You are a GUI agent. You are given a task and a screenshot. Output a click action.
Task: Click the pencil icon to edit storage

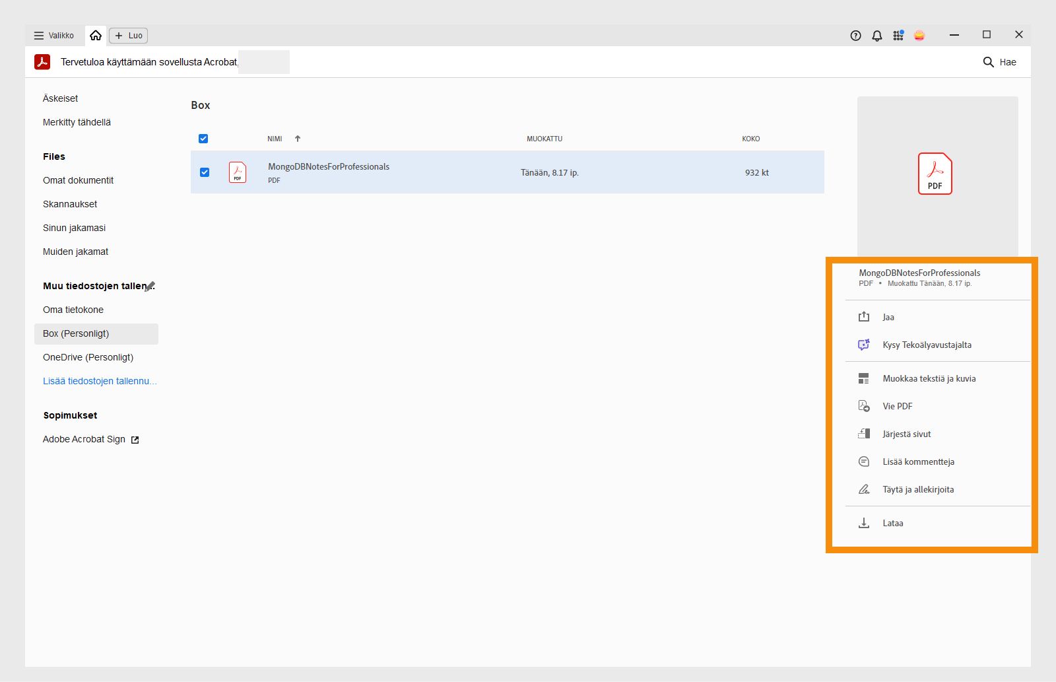(150, 286)
